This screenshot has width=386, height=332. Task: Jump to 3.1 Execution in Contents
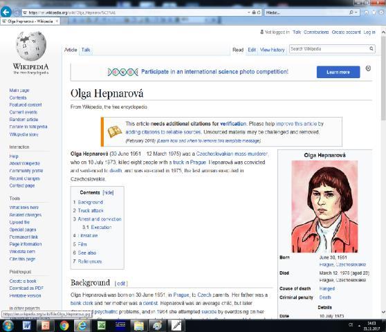[x=97, y=227]
